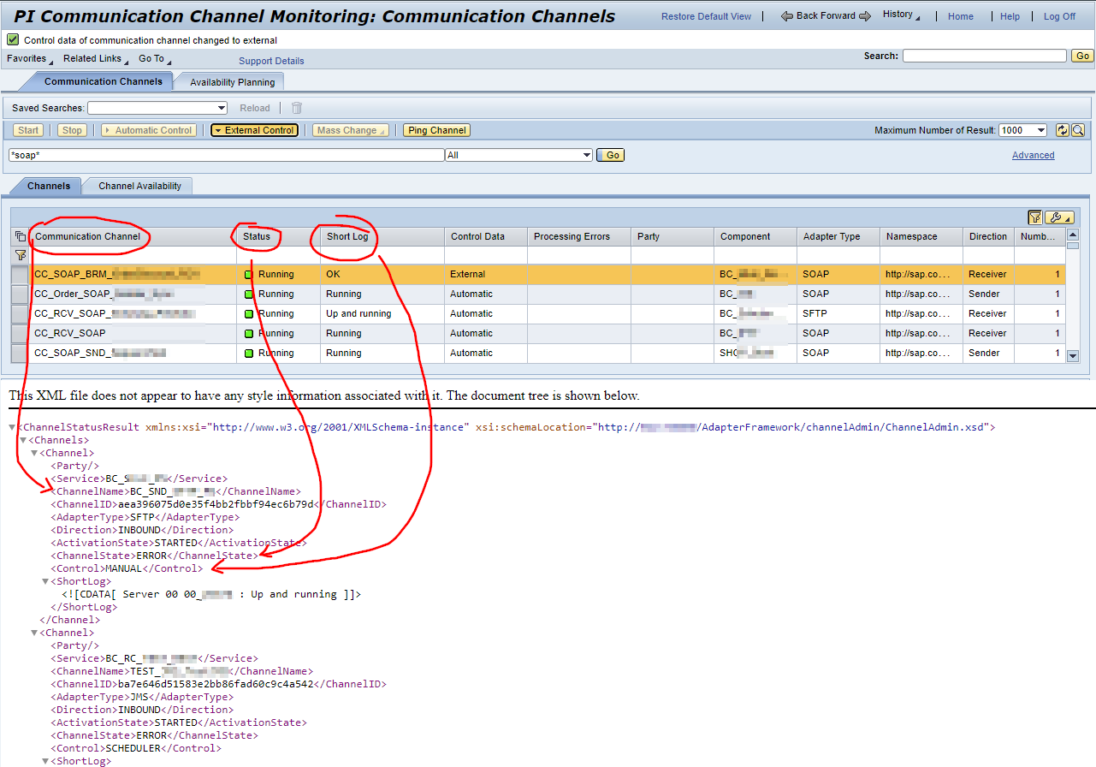
Task: Click Restore Default View link
Action: pyautogui.click(x=707, y=16)
